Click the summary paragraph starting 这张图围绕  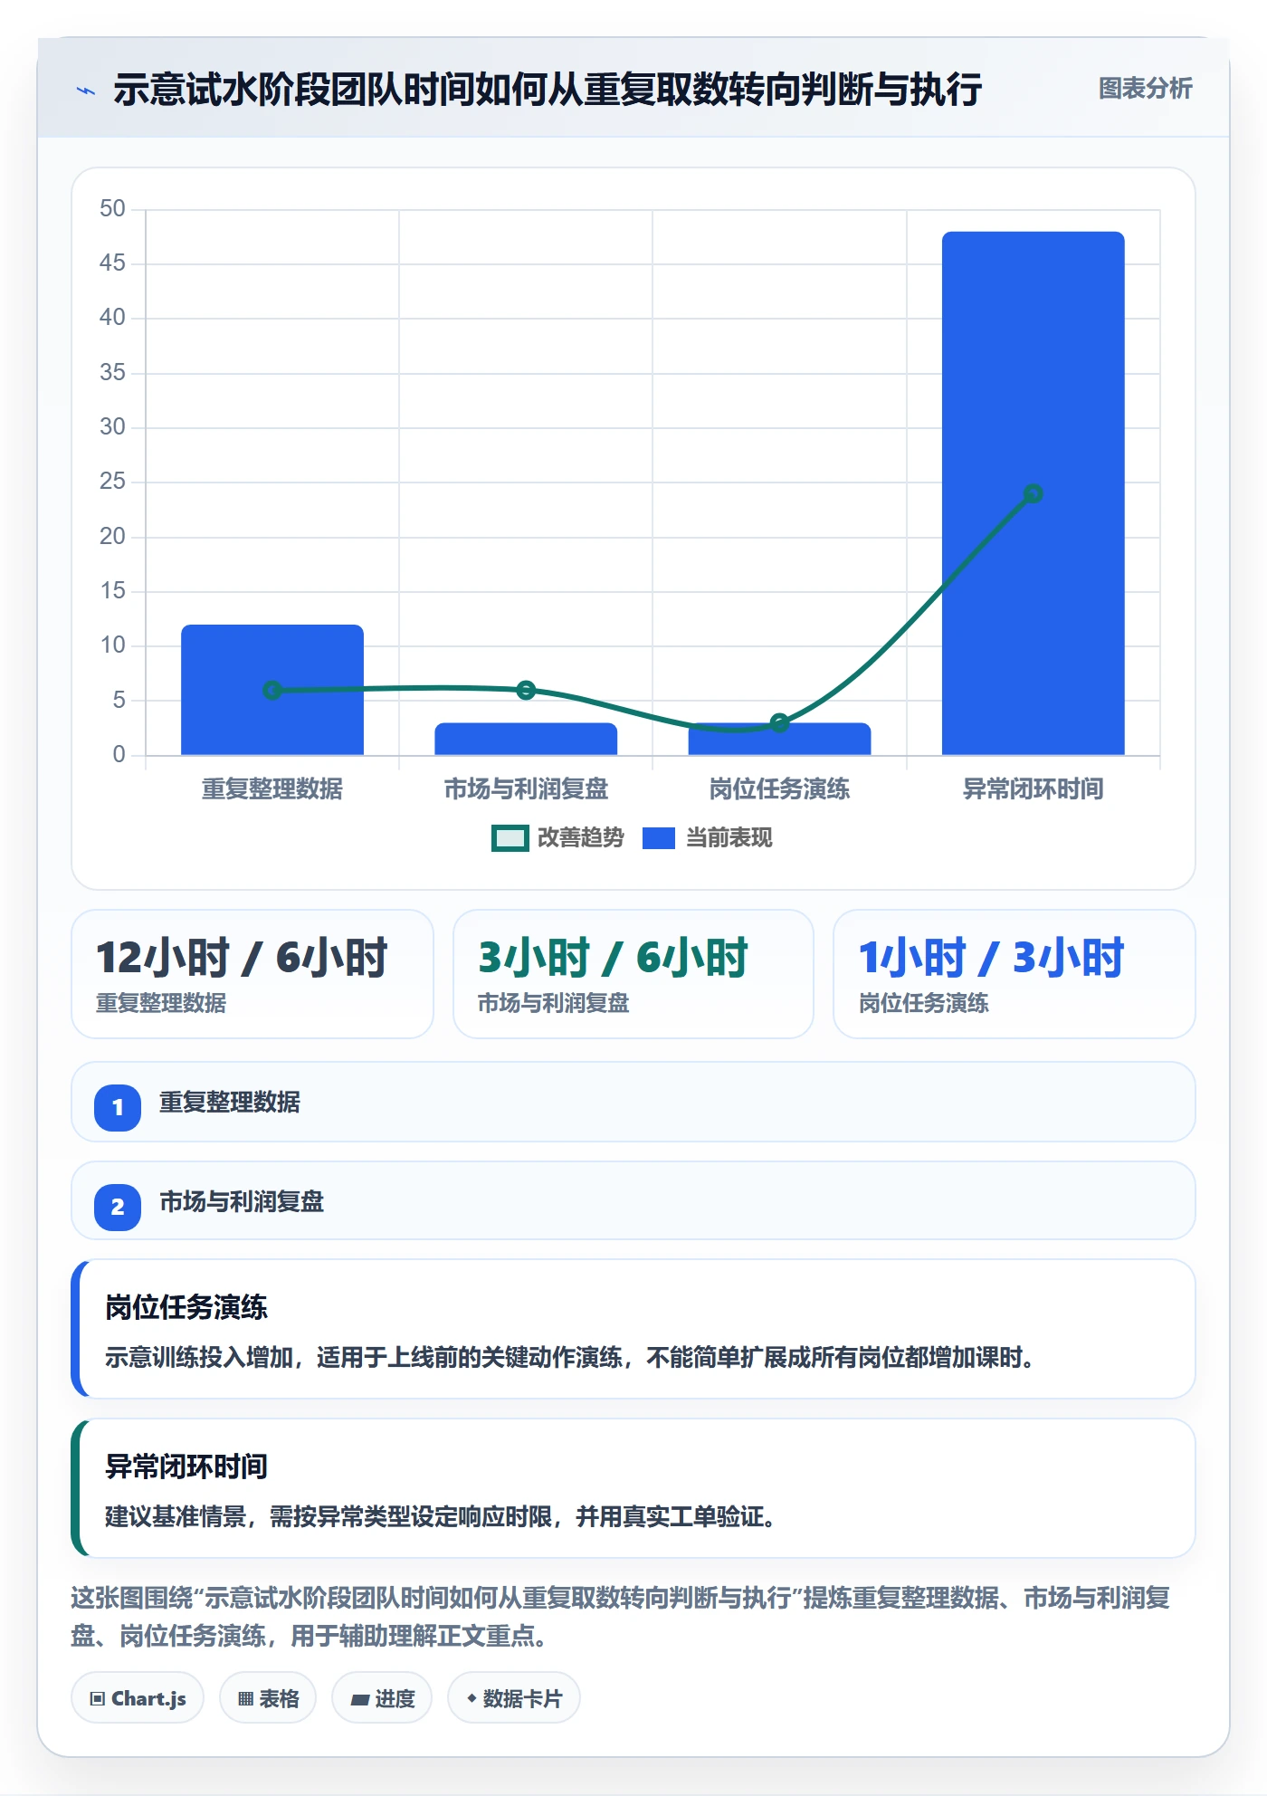[x=621, y=1617]
